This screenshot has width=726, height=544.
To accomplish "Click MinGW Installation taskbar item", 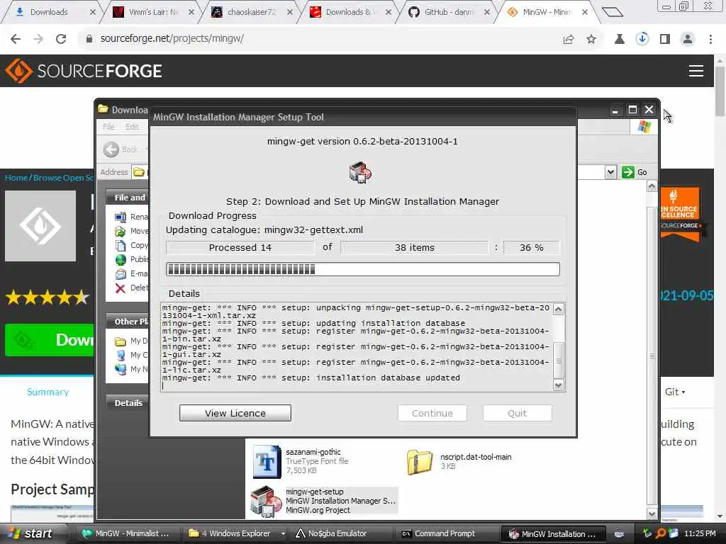I will click(553, 534).
